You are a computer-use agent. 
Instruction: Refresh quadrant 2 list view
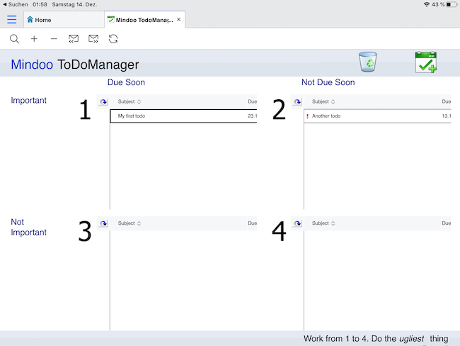click(298, 102)
